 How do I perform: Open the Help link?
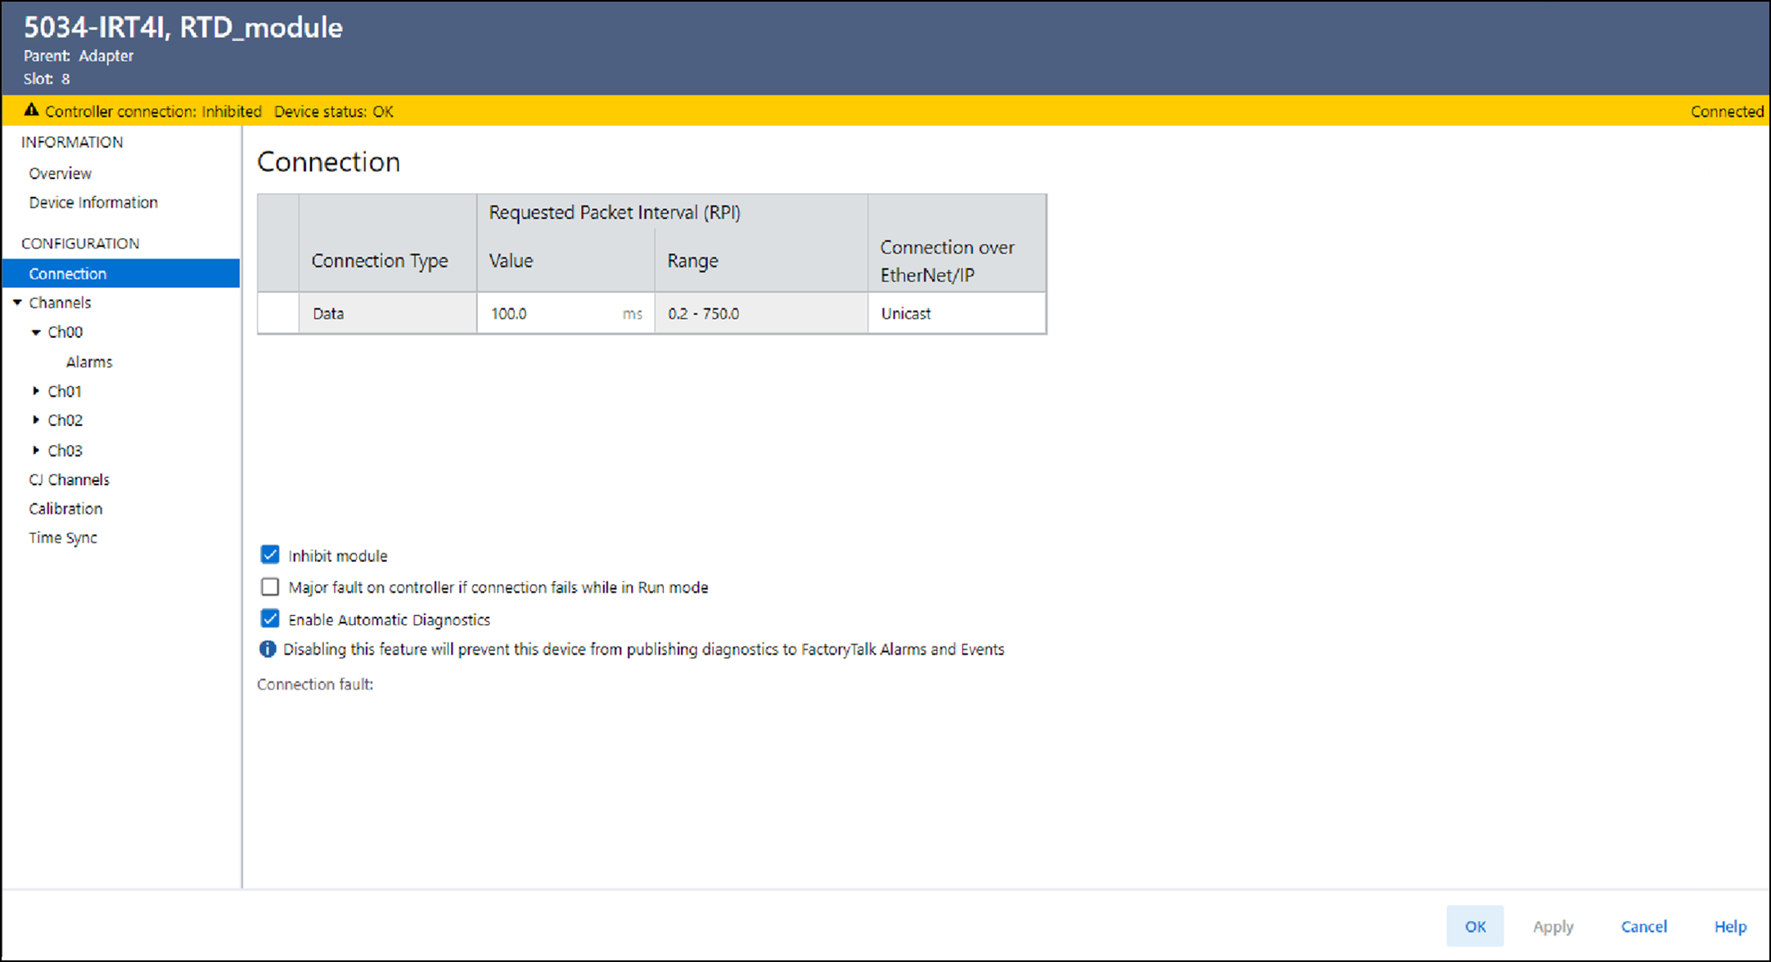click(1730, 926)
